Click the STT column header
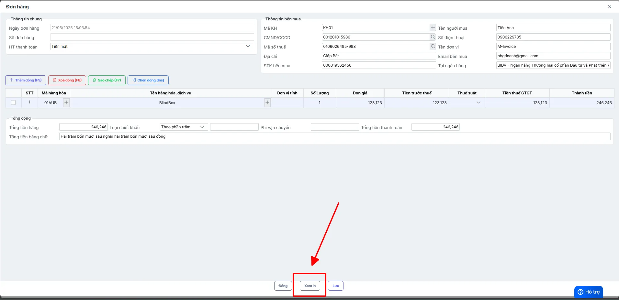619x300 pixels. 29,93
